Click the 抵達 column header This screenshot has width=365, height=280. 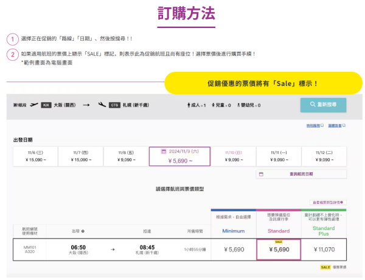click(x=147, y=231)
